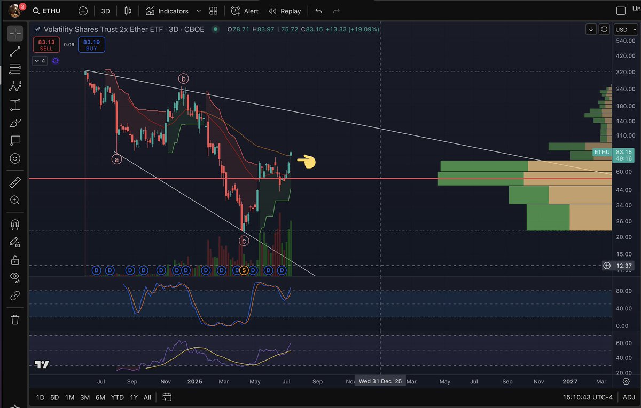Click the down arrow button above chart
This screenshot has height=408, width=641.
click(591, 29)
